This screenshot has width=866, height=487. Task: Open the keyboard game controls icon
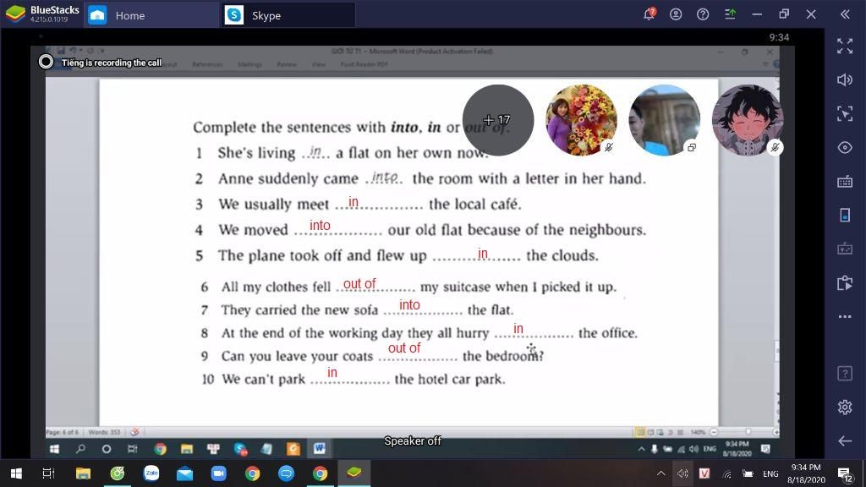[845, 181]
